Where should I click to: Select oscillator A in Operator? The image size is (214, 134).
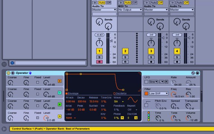coord(60,117)
